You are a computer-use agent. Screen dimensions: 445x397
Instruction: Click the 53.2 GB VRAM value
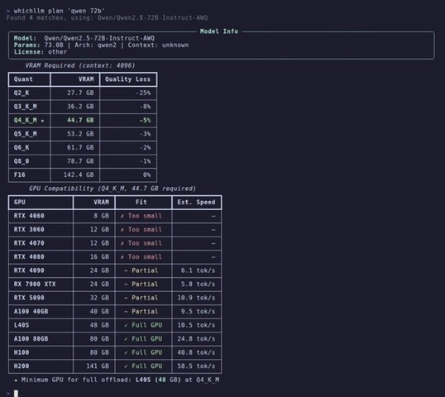point(80,134)
